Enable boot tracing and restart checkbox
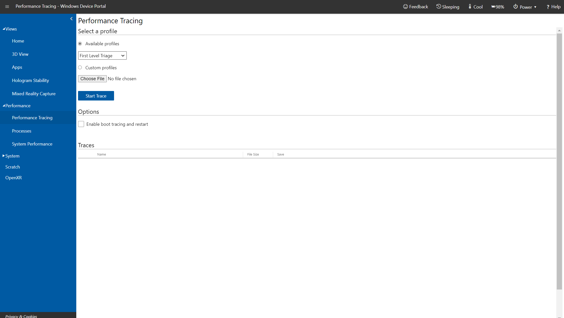 (x=81, y=124)
